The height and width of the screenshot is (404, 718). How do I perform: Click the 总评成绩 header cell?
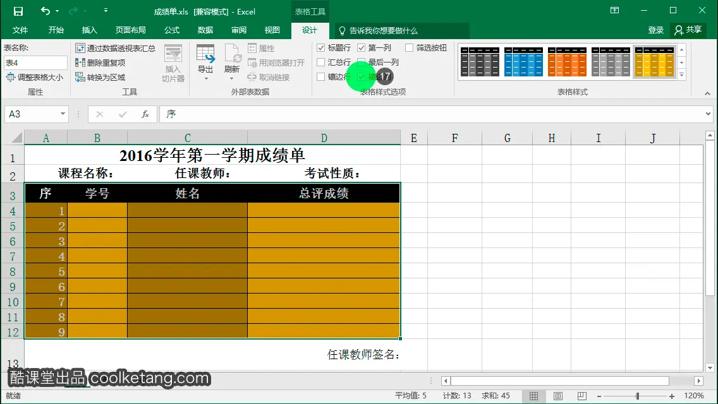coord(324,193)
